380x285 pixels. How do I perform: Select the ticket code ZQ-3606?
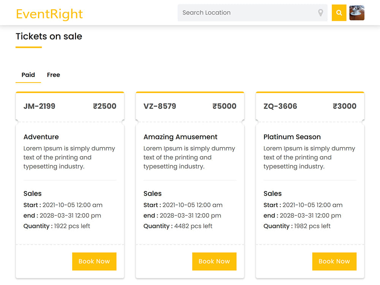tap(280, 106)
